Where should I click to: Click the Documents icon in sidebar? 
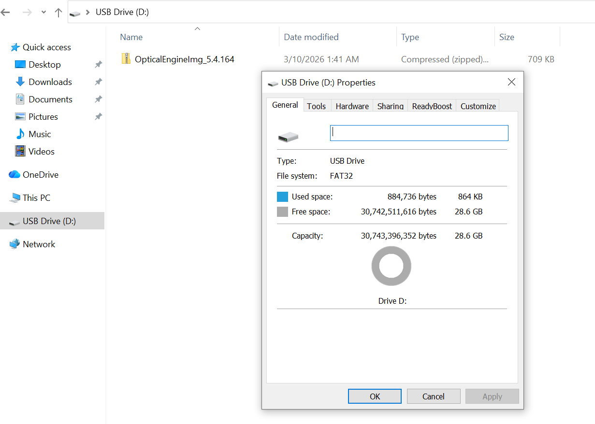click(20, 99)
